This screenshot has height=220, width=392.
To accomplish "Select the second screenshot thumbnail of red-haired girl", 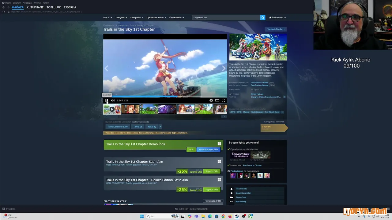I will coord(130,109).
